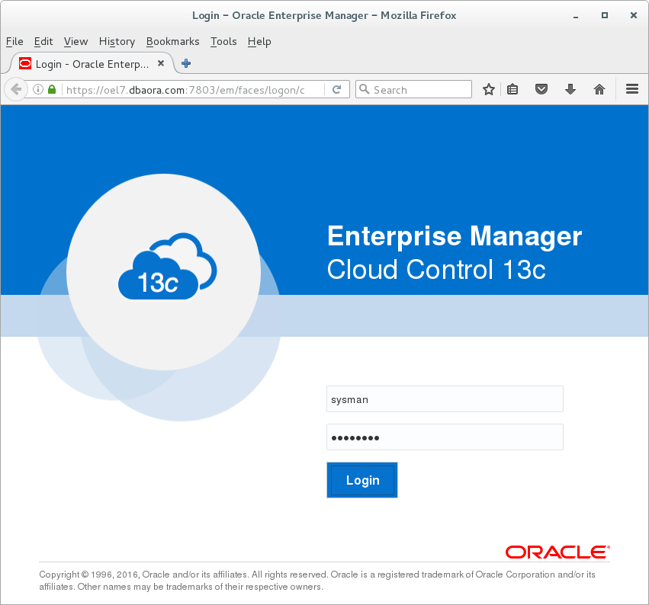Open the View menu
The height and width of the screenshot is (605, 649).
pyautogui.click(x=76, y=41)
